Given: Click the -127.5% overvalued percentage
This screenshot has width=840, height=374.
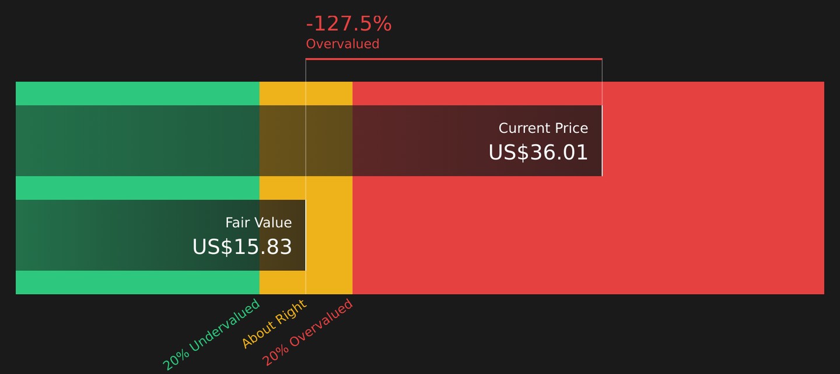Looking at the screenshot, I should 349,24.
